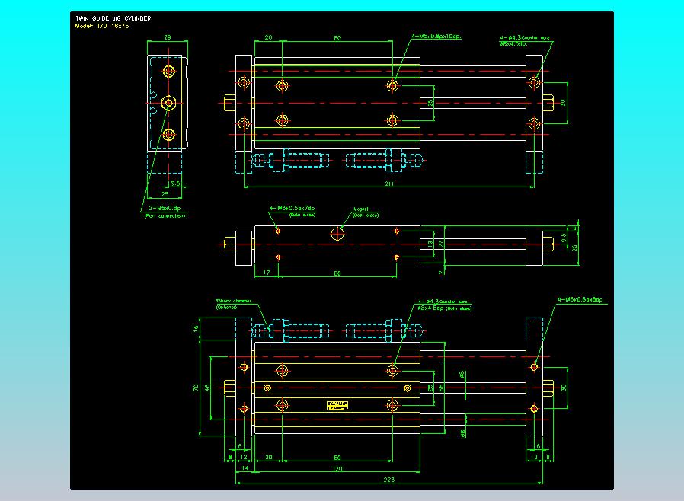
Task: Click the "4-M5x0.8px8dp" callout at bottom right
Action: pos(581,299)
